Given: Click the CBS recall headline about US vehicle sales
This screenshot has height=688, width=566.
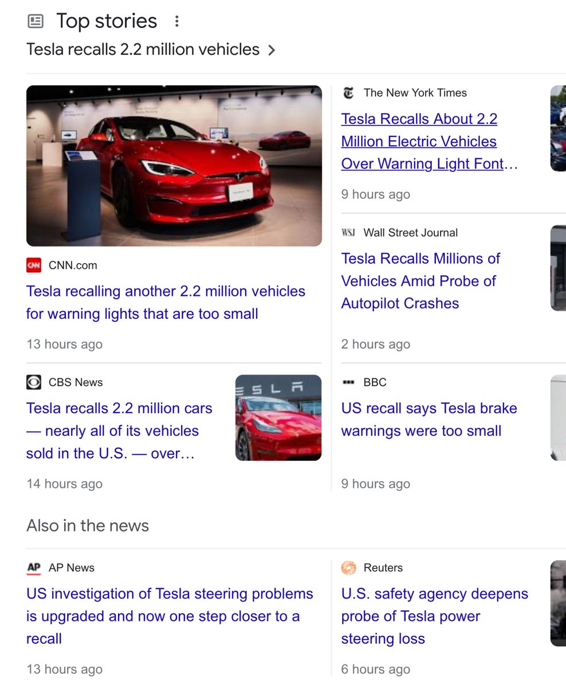Looking at the screenshot, I should (119, 431).
